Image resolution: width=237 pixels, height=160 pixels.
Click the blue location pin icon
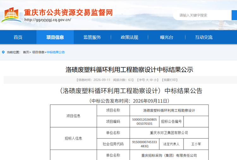point(3,52)
